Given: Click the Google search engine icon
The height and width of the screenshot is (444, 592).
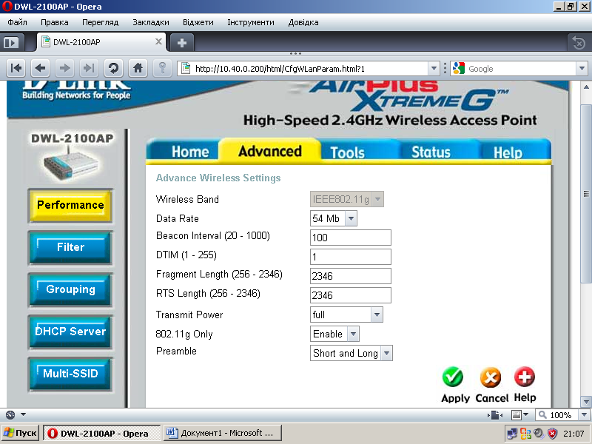Looking at the screenshot, I should [x=458, y=68].
